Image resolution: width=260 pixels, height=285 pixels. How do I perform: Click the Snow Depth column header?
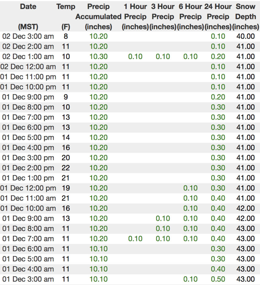[x=246, y=16]
